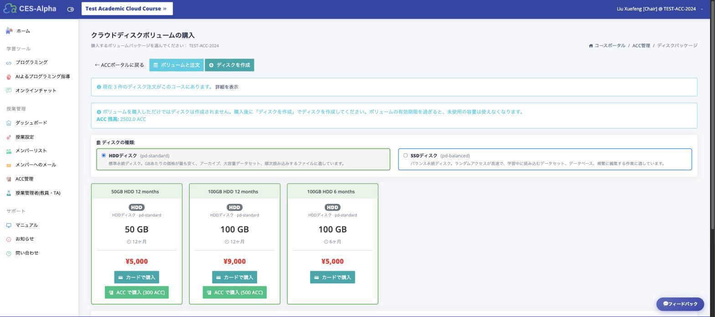The image size is (715, 317).
Task: Click the ディスクパッケージ breadcrumb text
Action: 677,45
